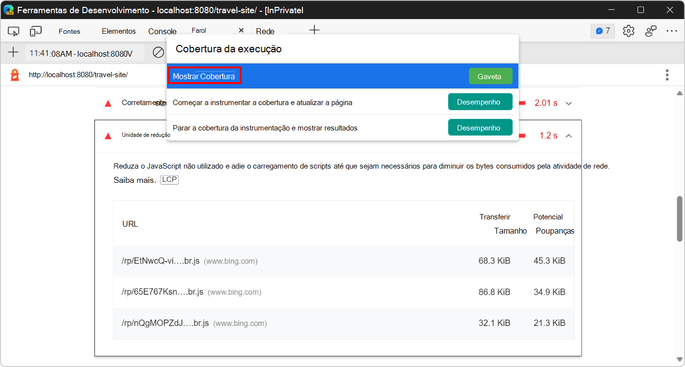Open the issues counter showing 7
This screenshot has height=367, width=685.
coord(602,30)
